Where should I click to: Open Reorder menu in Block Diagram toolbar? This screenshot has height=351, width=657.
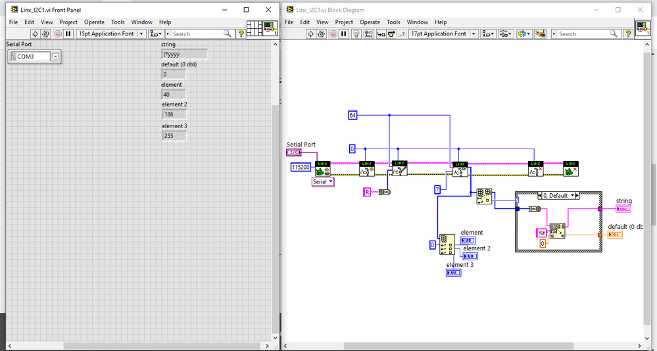(x=524, y=34)
